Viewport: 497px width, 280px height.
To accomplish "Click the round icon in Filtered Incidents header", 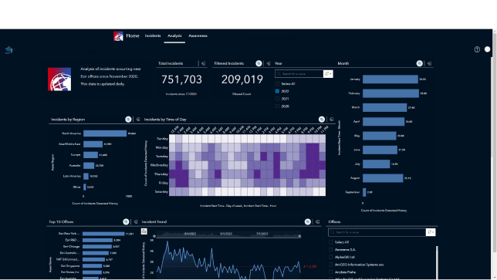I will pyautogui.click(x=259, y=64).
